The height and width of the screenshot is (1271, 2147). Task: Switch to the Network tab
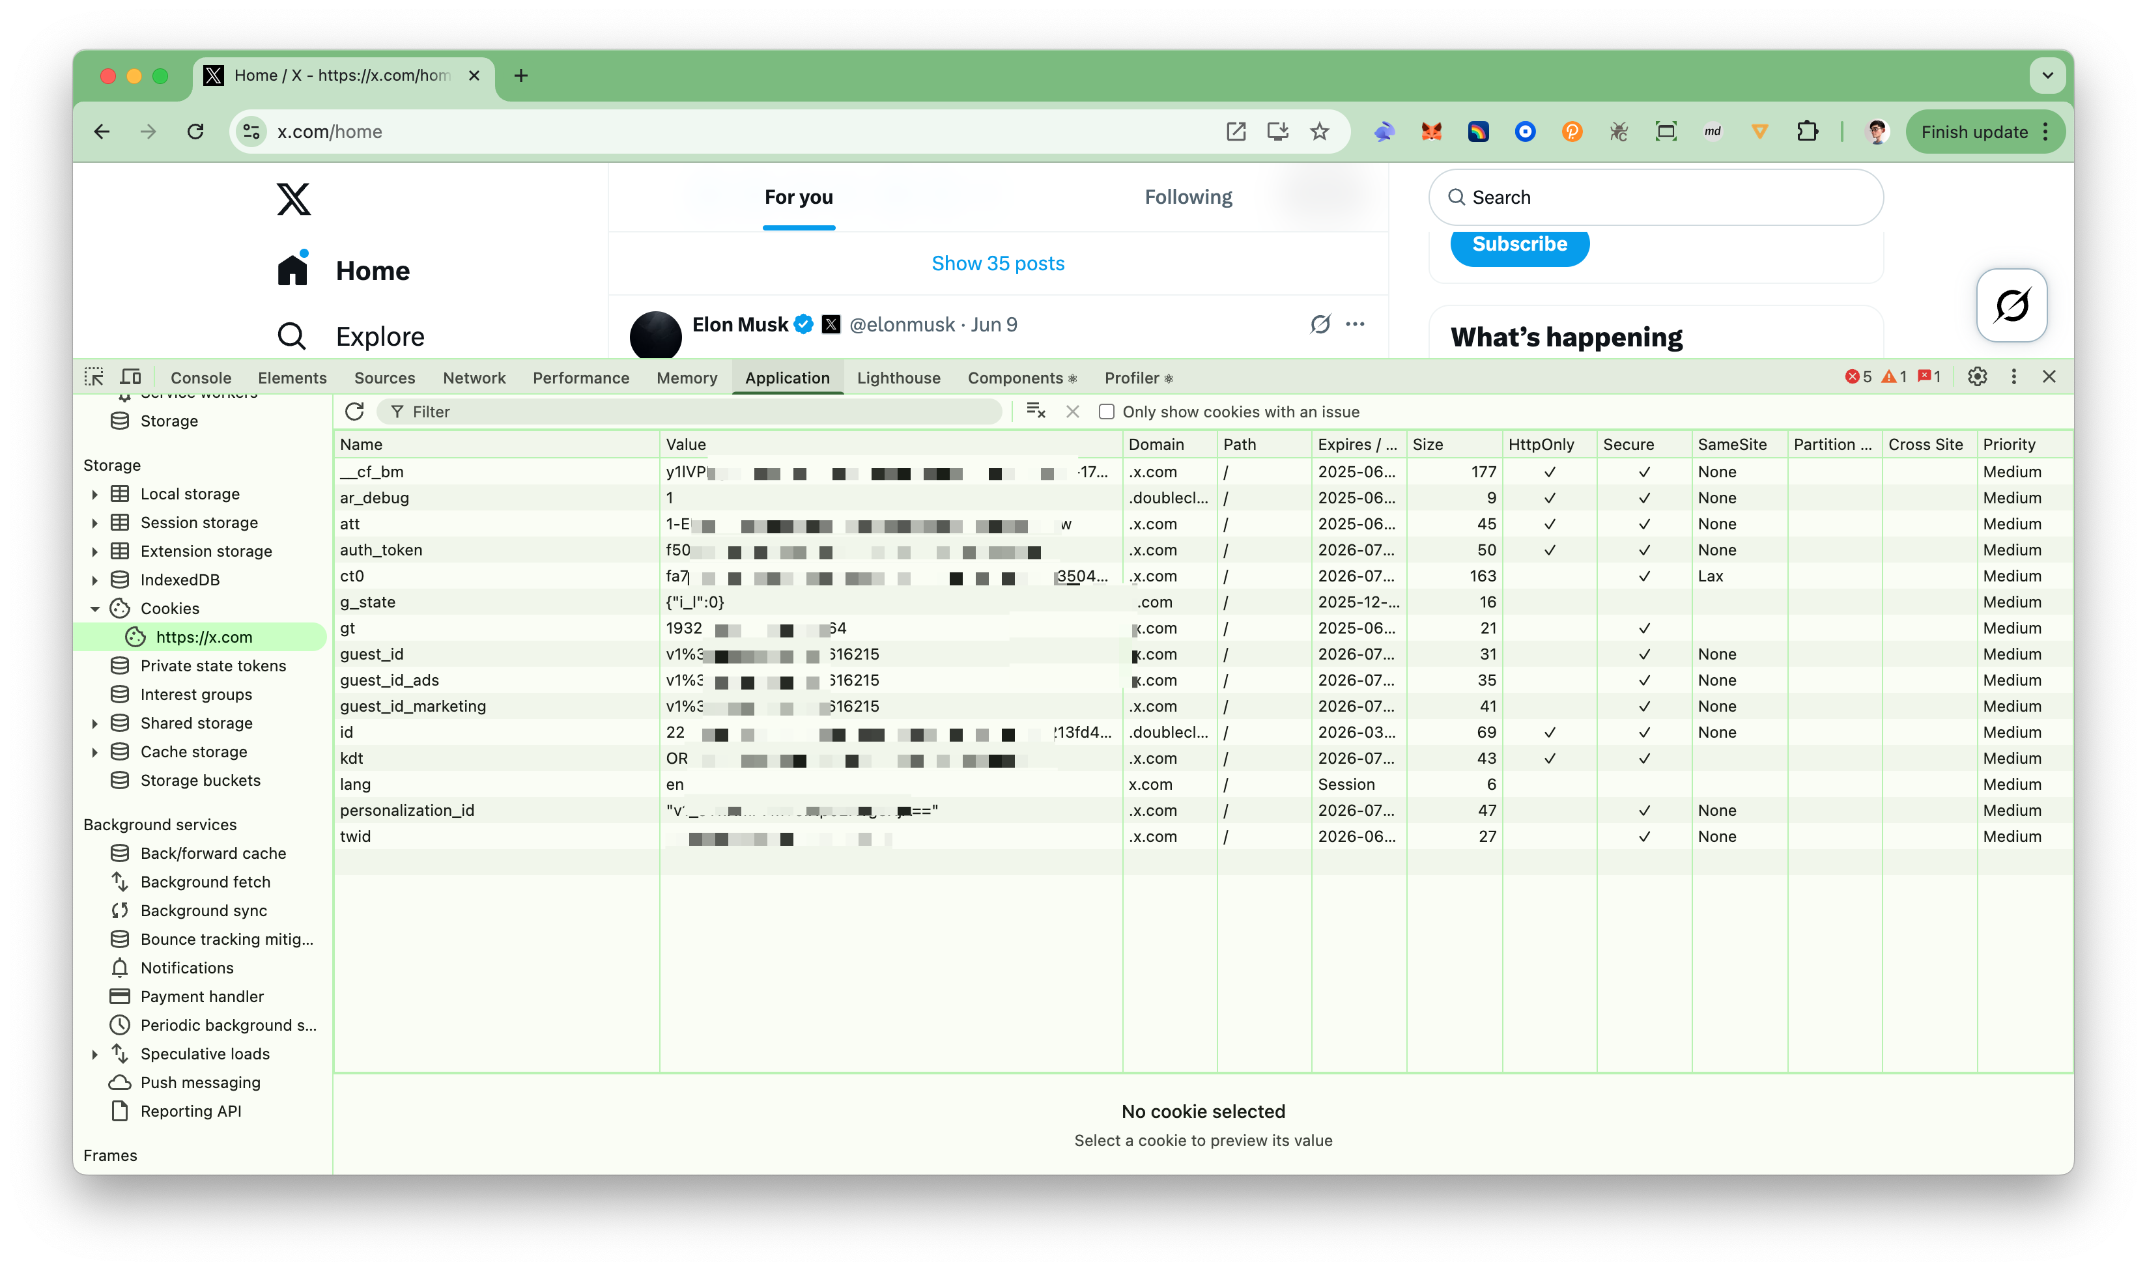pyautogui.click(x=474, y=378)
